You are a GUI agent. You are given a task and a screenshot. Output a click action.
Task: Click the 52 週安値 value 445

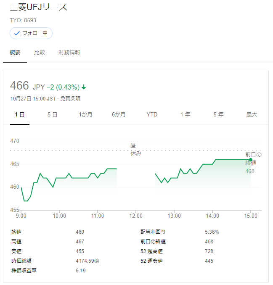(209, 261)
